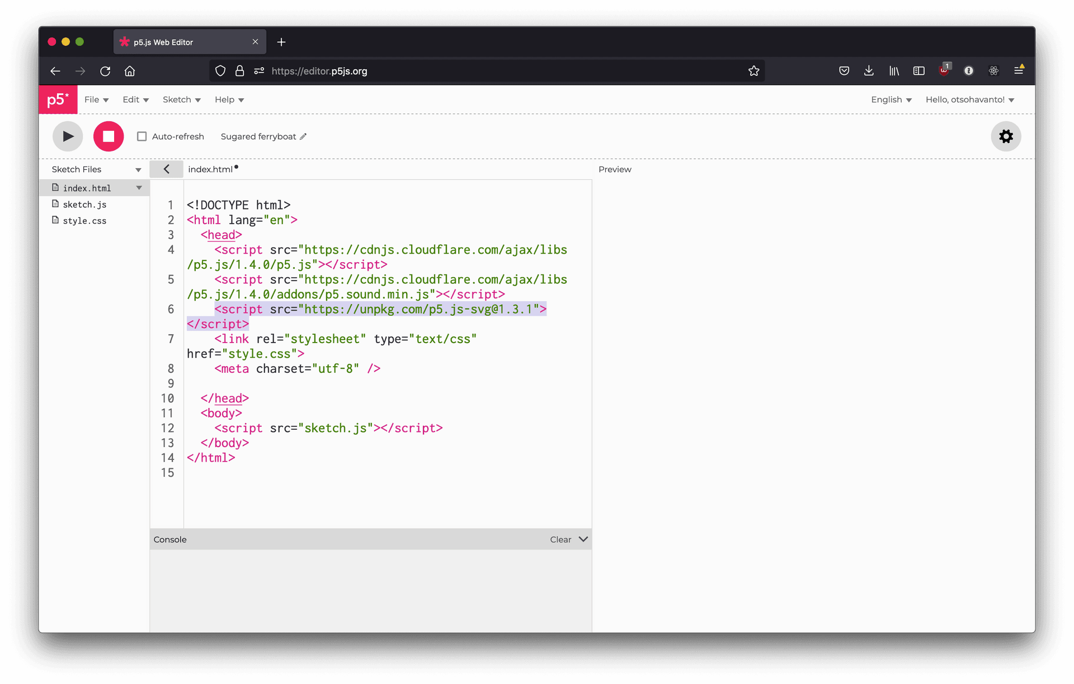Viewport: 1074px width, 684px height.
Task: Click the bookmark icon in toolbar
Action: [754, 70]
